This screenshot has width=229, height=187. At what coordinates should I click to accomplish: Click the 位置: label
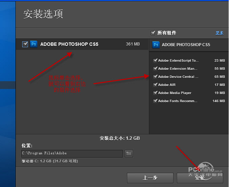(x=27, y=146)
